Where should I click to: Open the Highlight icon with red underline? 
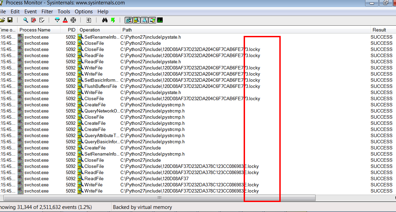[65, 20]
